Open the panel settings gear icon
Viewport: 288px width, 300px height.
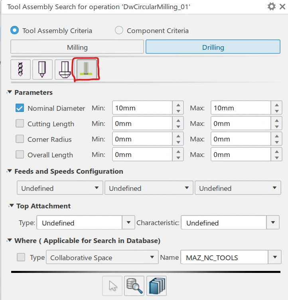271,7
